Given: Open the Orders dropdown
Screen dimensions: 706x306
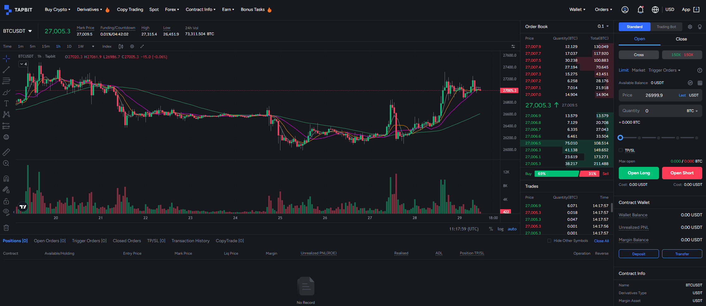Looking at the screenshot, I should tap(603, 10).
